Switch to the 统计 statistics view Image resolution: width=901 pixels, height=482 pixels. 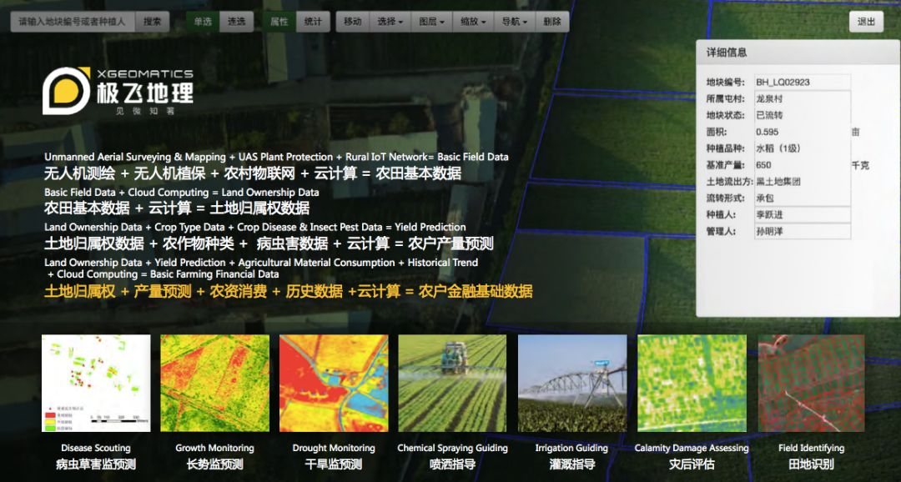313,22
